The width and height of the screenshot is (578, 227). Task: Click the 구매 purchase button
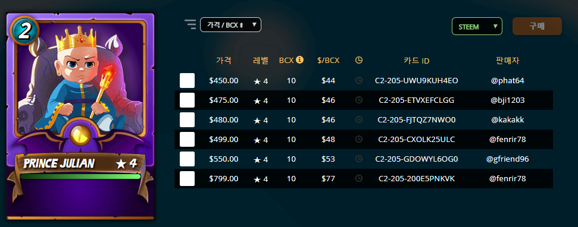tap(537, 26)
